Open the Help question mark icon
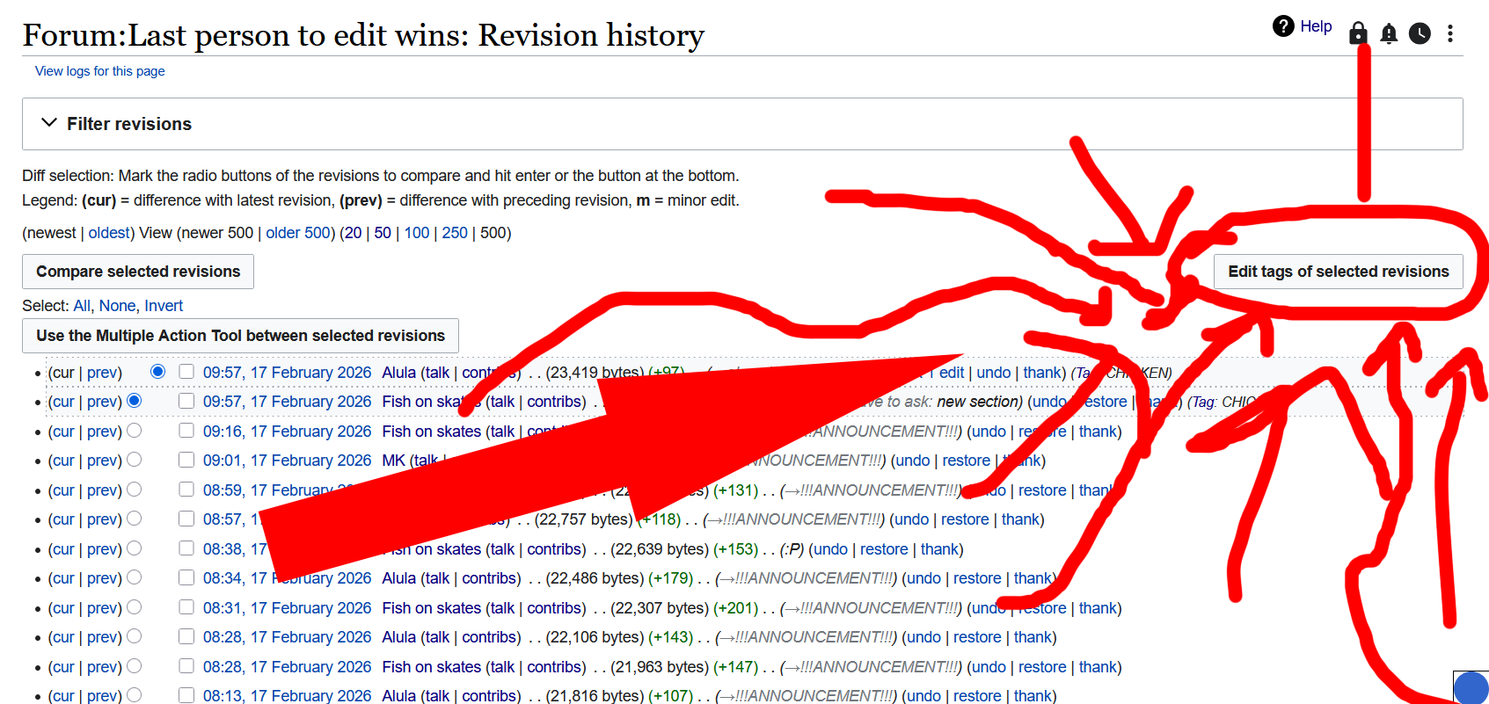This screenshot has height=704, width=1489. point(1283,26)
